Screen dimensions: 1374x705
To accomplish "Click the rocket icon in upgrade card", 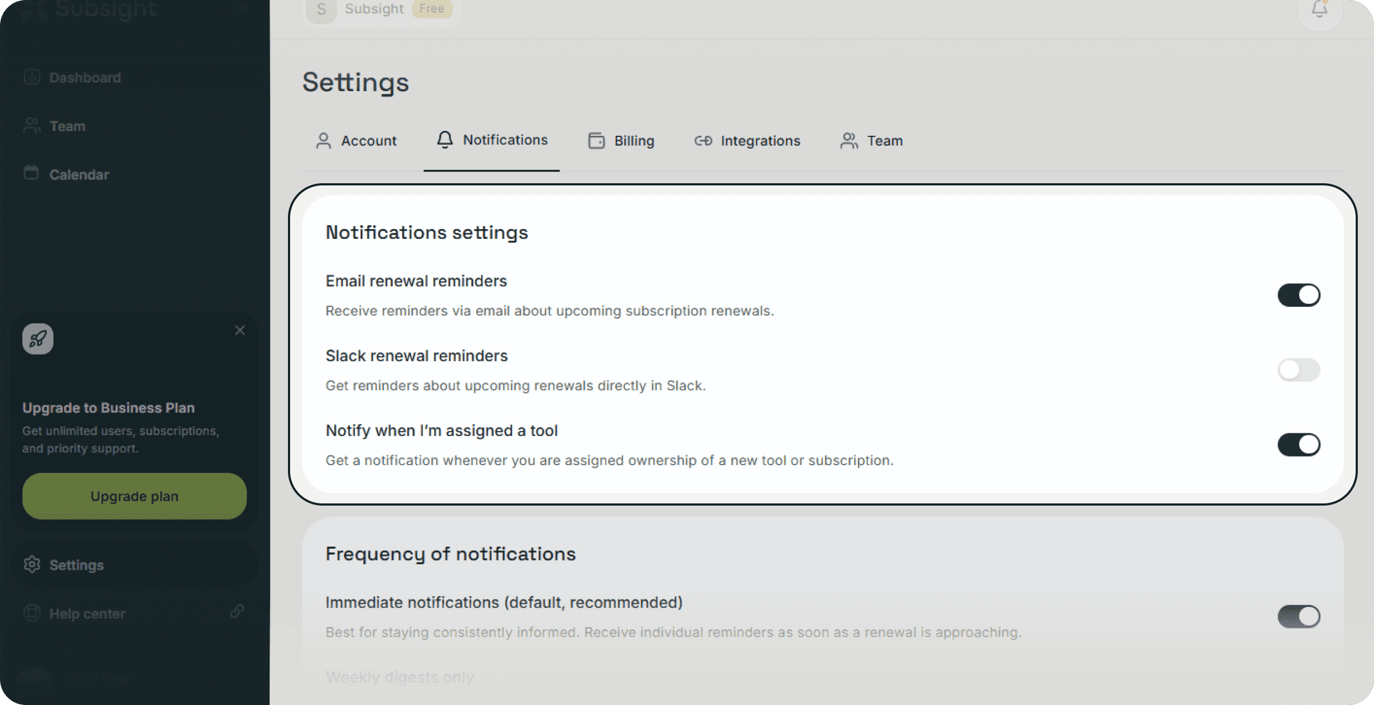I will coord(38,339).
